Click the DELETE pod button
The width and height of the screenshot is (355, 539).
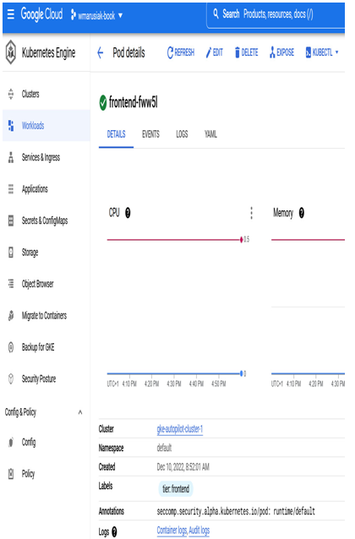click(246, 52)
